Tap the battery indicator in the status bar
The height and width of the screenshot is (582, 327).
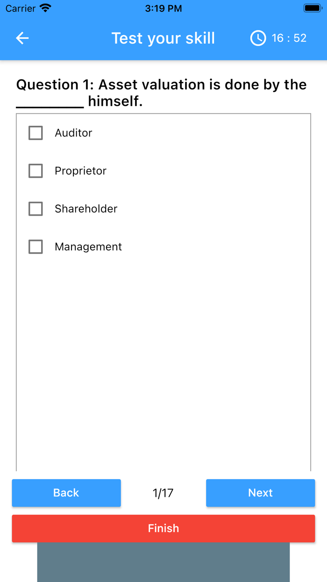coord(312,7)
